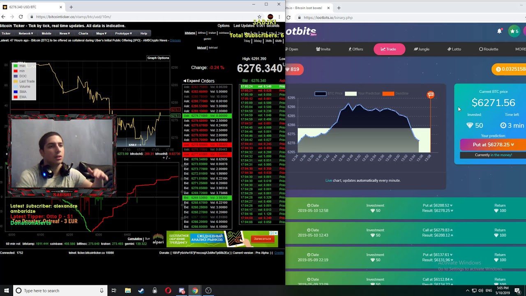Go to the Lotto tab on lootbits

pos(454,49)
